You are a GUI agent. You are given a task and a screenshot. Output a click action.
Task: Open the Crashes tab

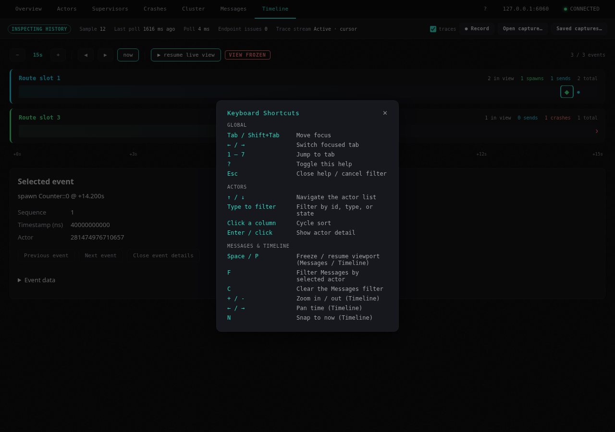[155, 9]
